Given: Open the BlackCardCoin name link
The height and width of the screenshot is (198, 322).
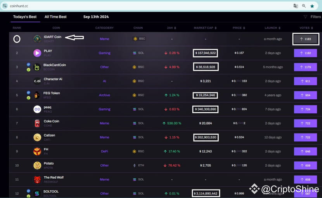Looking at the screenshot, I should coord(55,65).
